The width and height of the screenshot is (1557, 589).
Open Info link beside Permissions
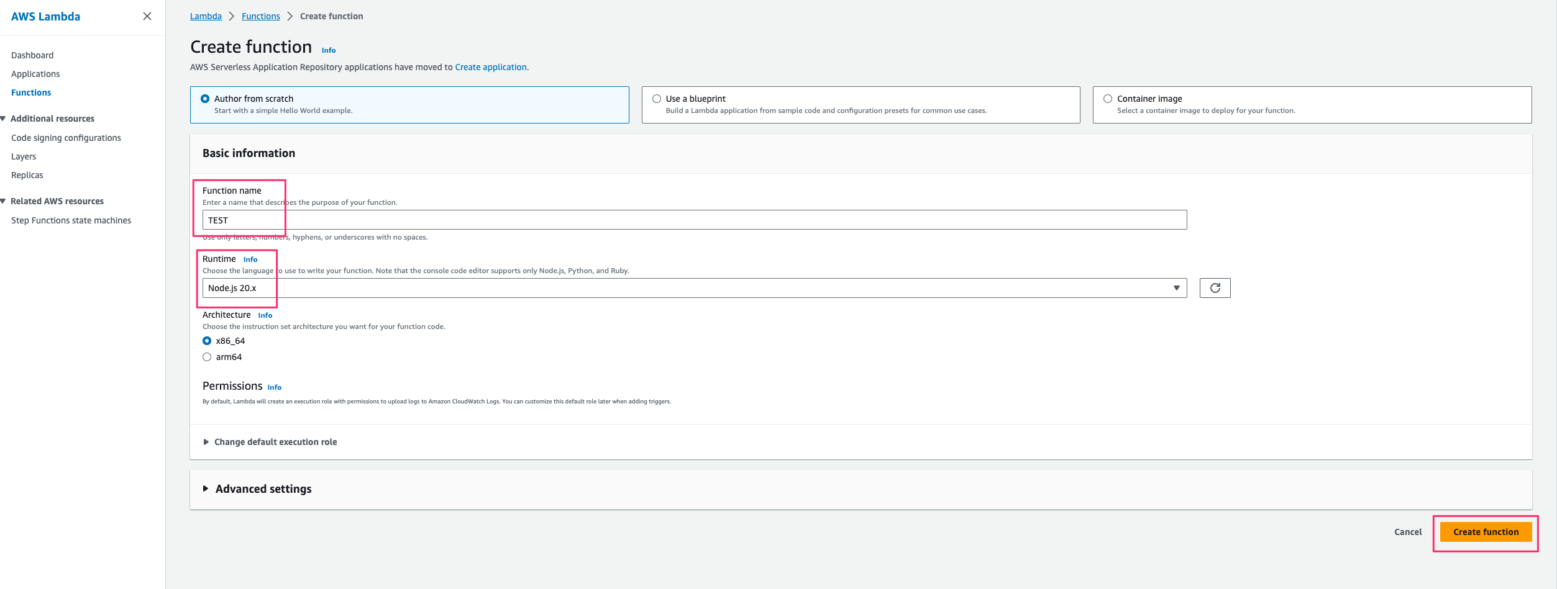point(275,387)
